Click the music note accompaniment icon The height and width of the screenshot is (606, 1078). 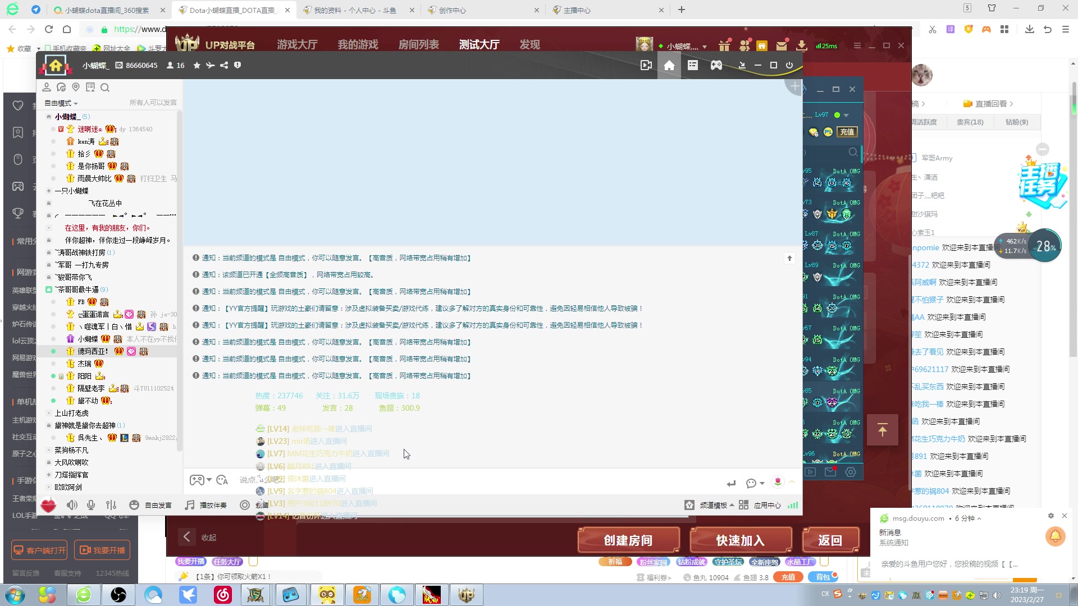190,505
